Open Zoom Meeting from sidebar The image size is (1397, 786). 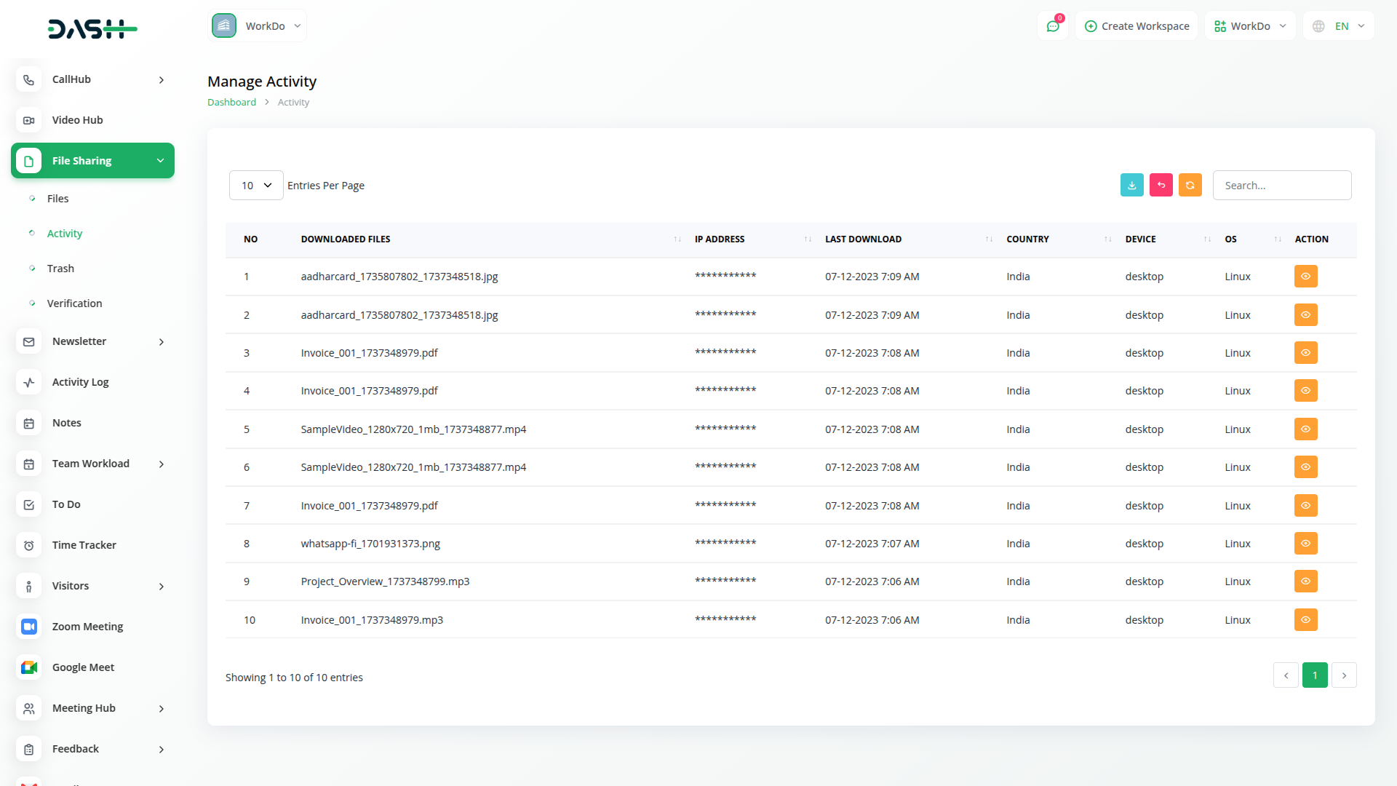[x=87, y=627]
